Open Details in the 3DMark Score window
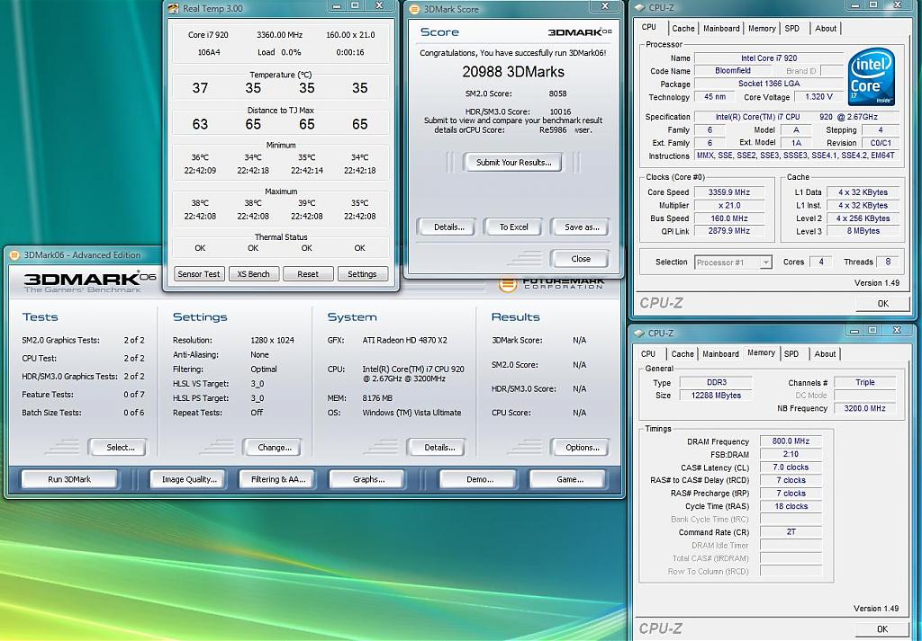Image resolution: width=922 pixels, height=641 pixels. point(448,227)
